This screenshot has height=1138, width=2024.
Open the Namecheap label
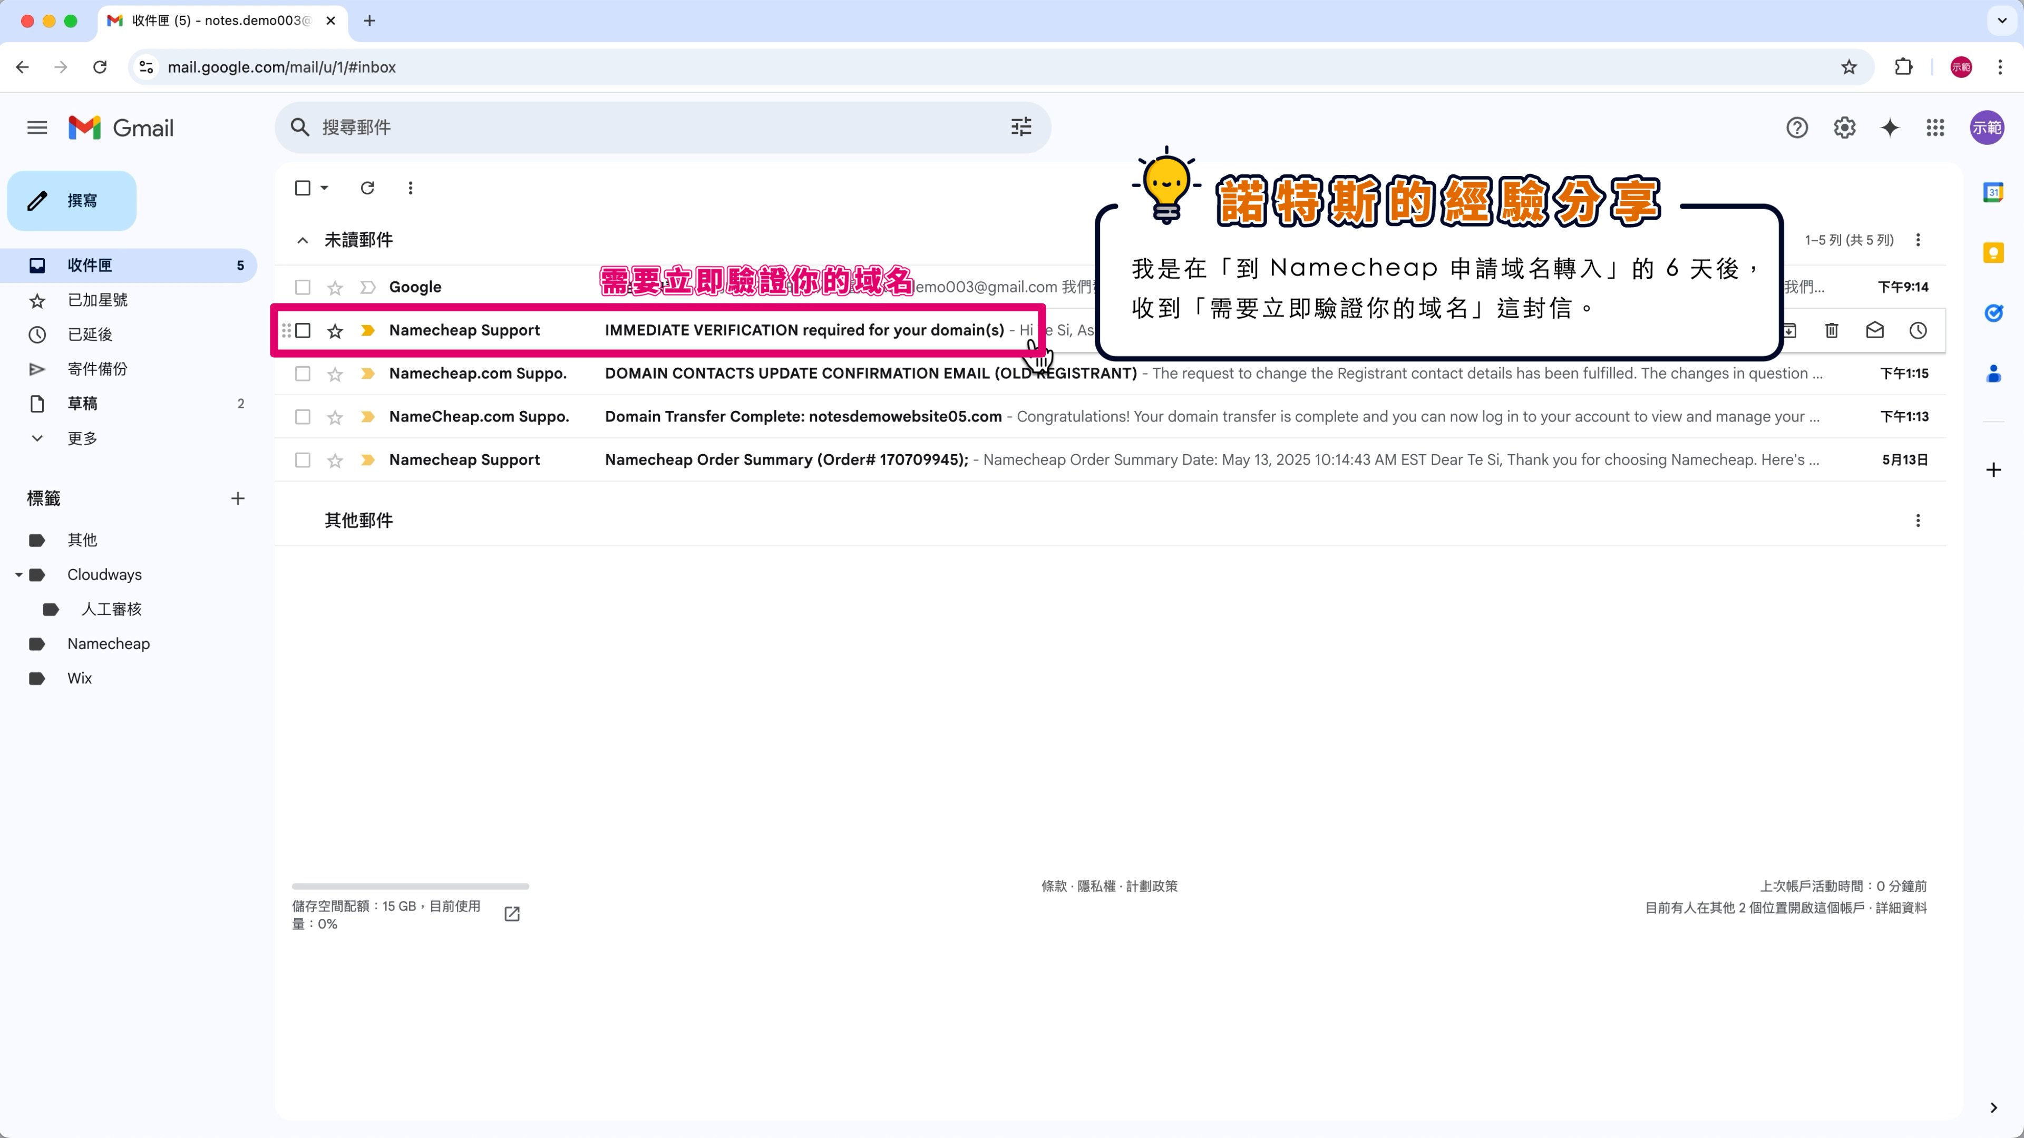tap(109, 644)
